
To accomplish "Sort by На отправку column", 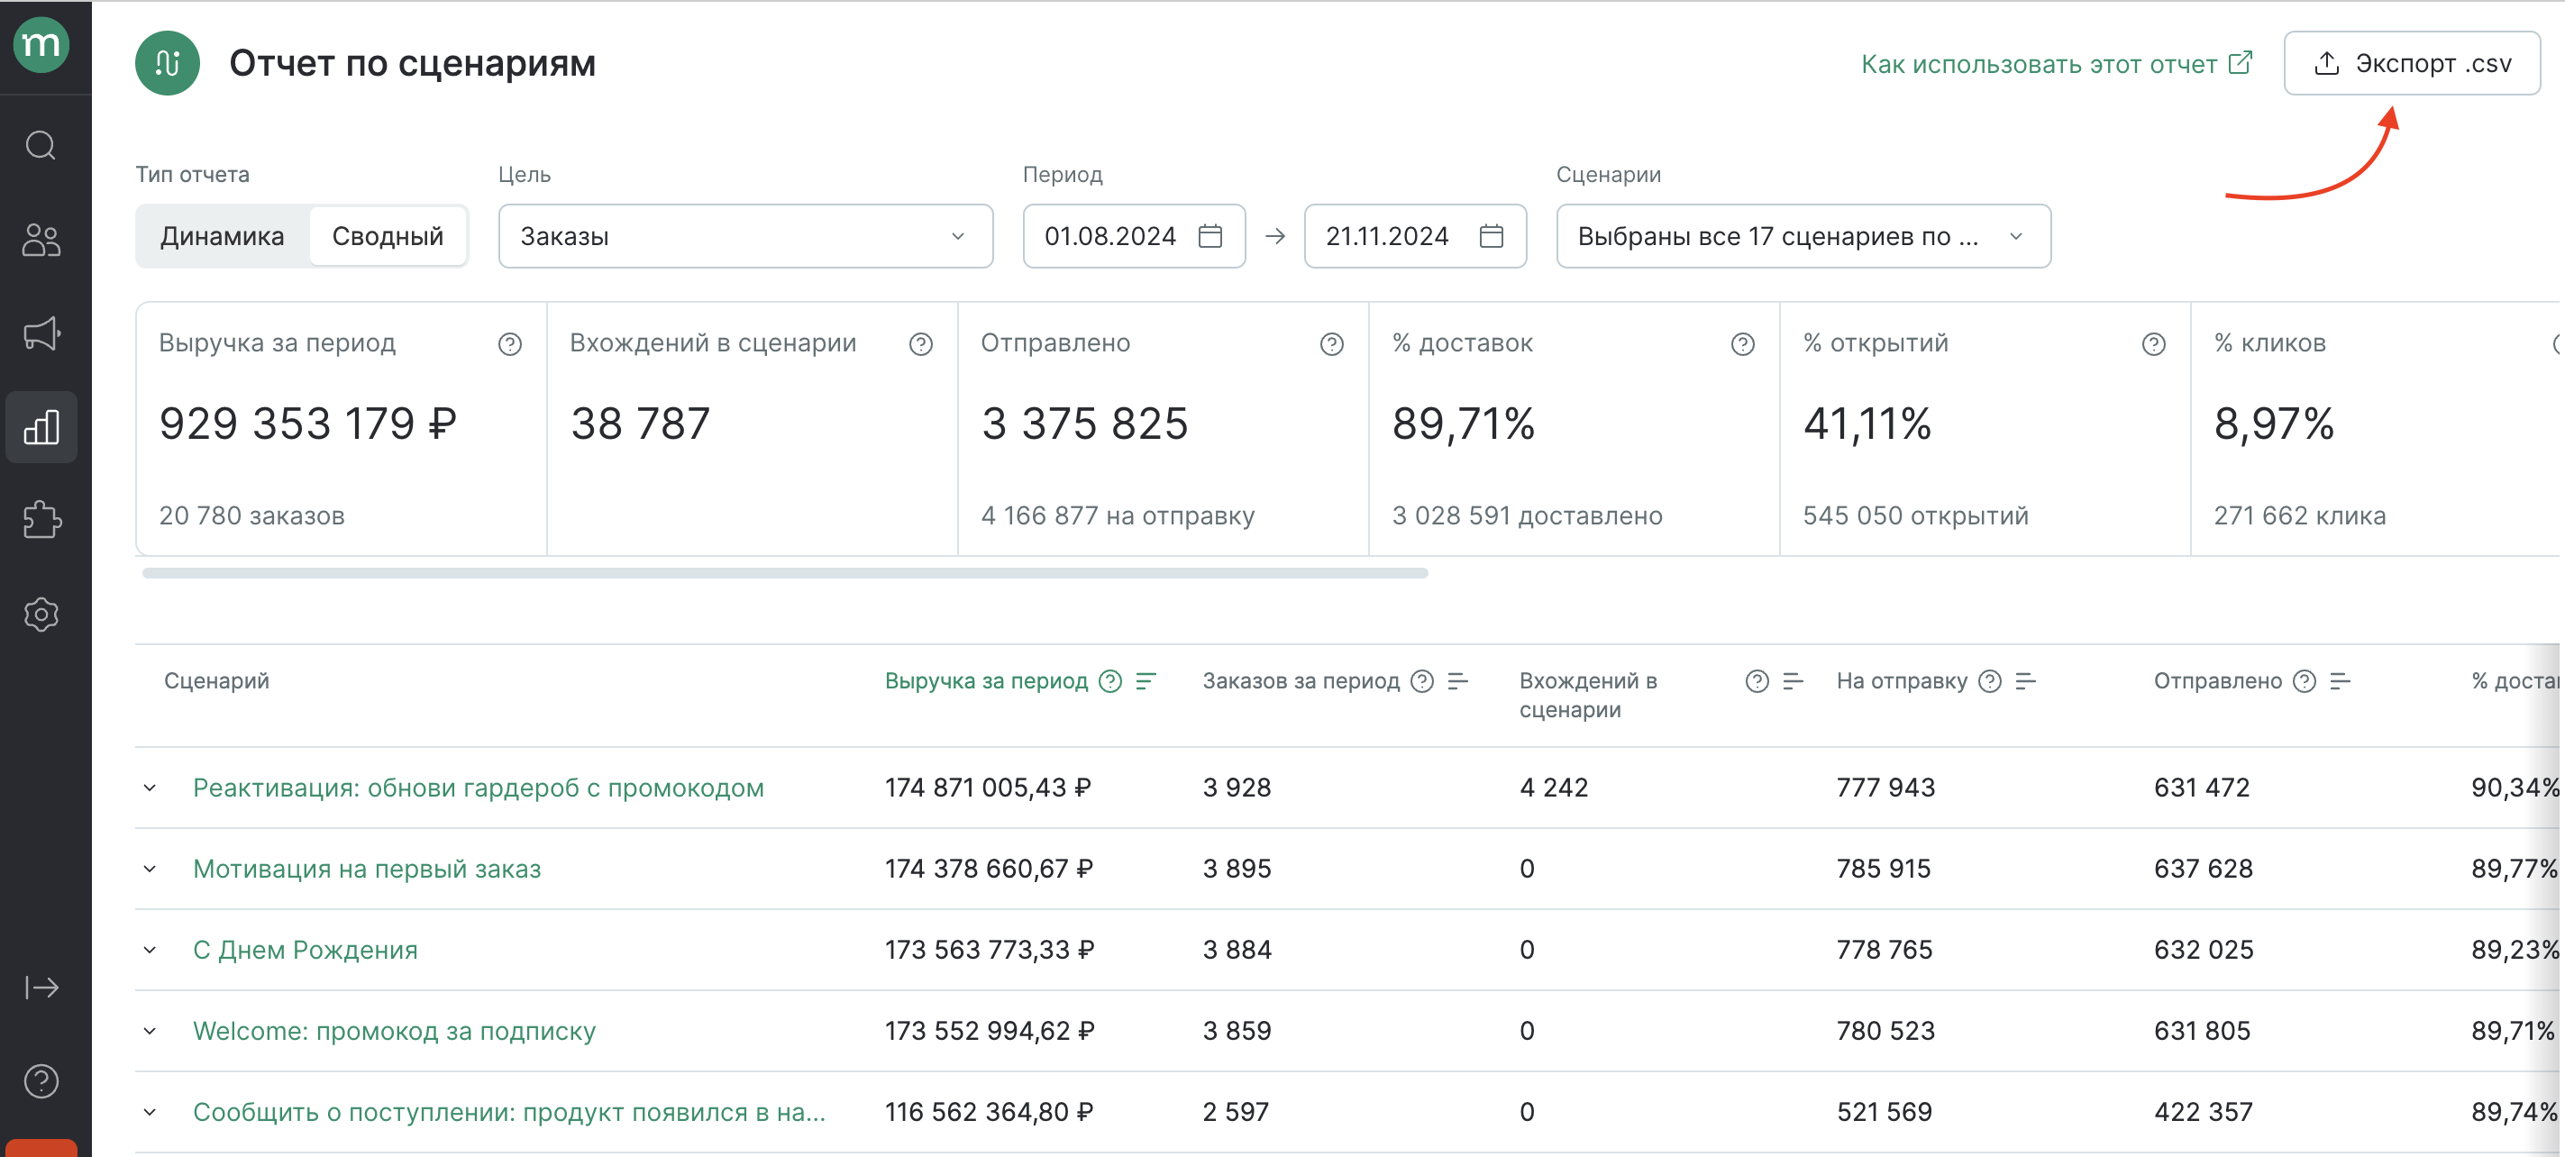I will tap(2025, 681).
